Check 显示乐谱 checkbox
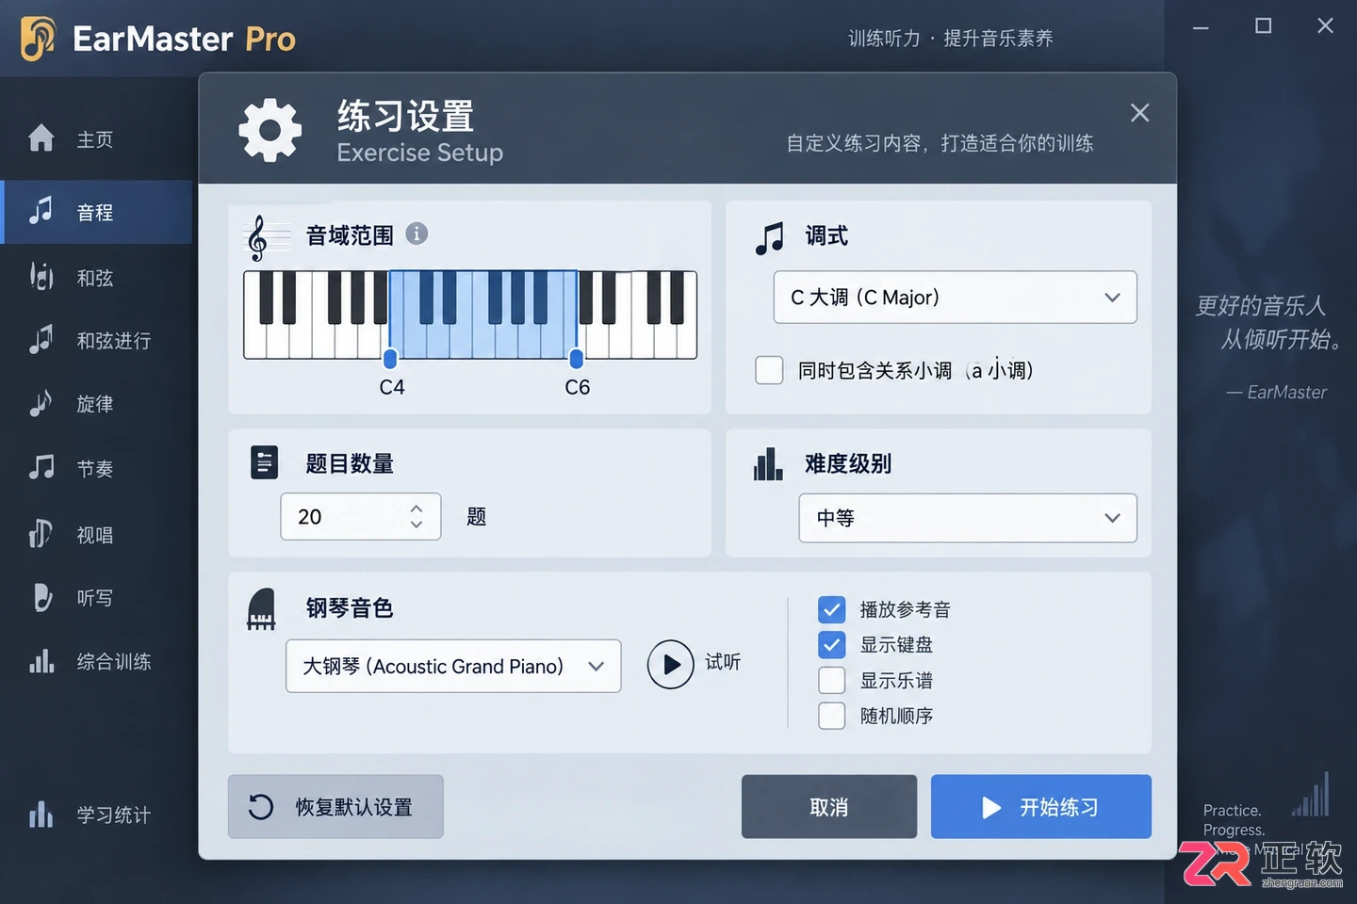1357x904 pixels. pos(831,680)
